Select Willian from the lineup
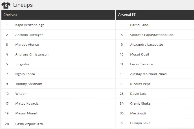194x129 pixels. point(21,94)
